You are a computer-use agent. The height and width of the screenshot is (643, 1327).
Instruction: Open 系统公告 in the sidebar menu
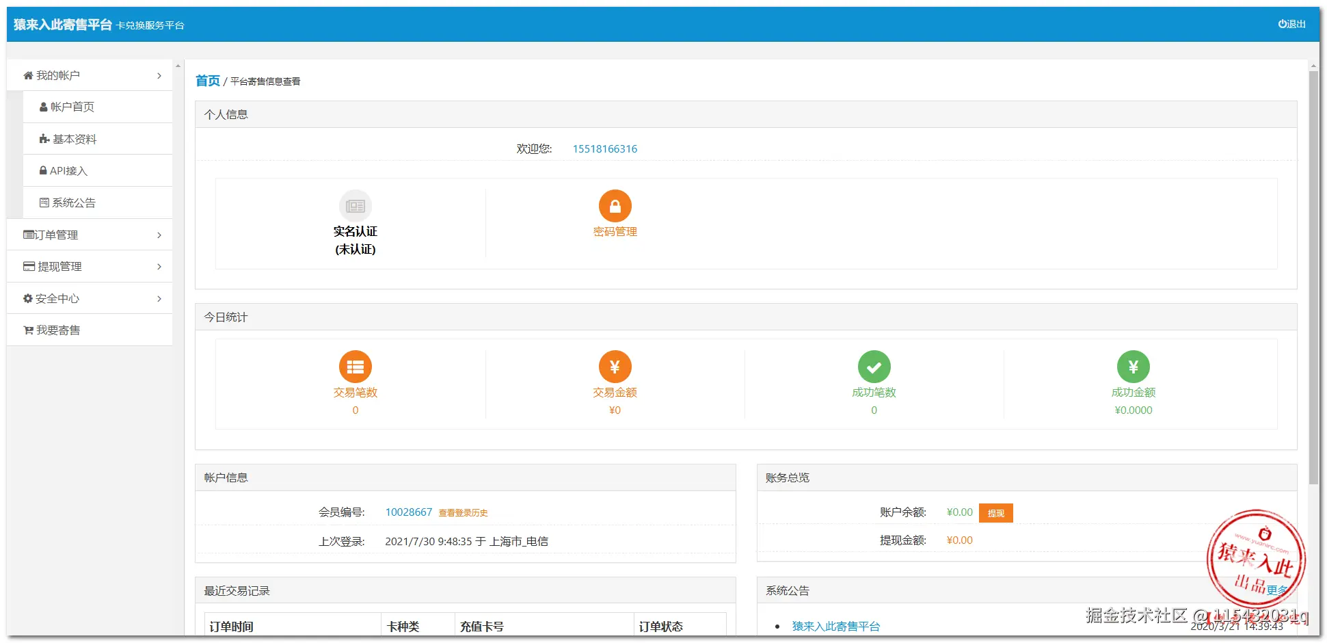click(x=98, y=202)
